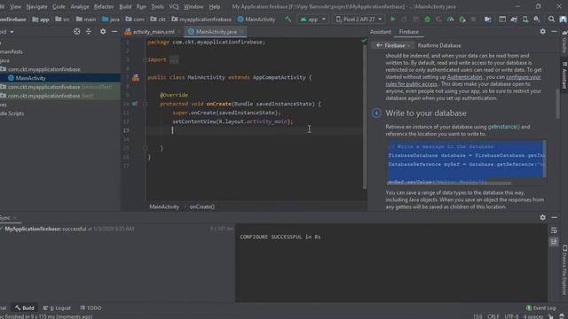This screenshot has width=568, height=319.
Task: Open the Tools menu
Action: (x=157, y=6)
